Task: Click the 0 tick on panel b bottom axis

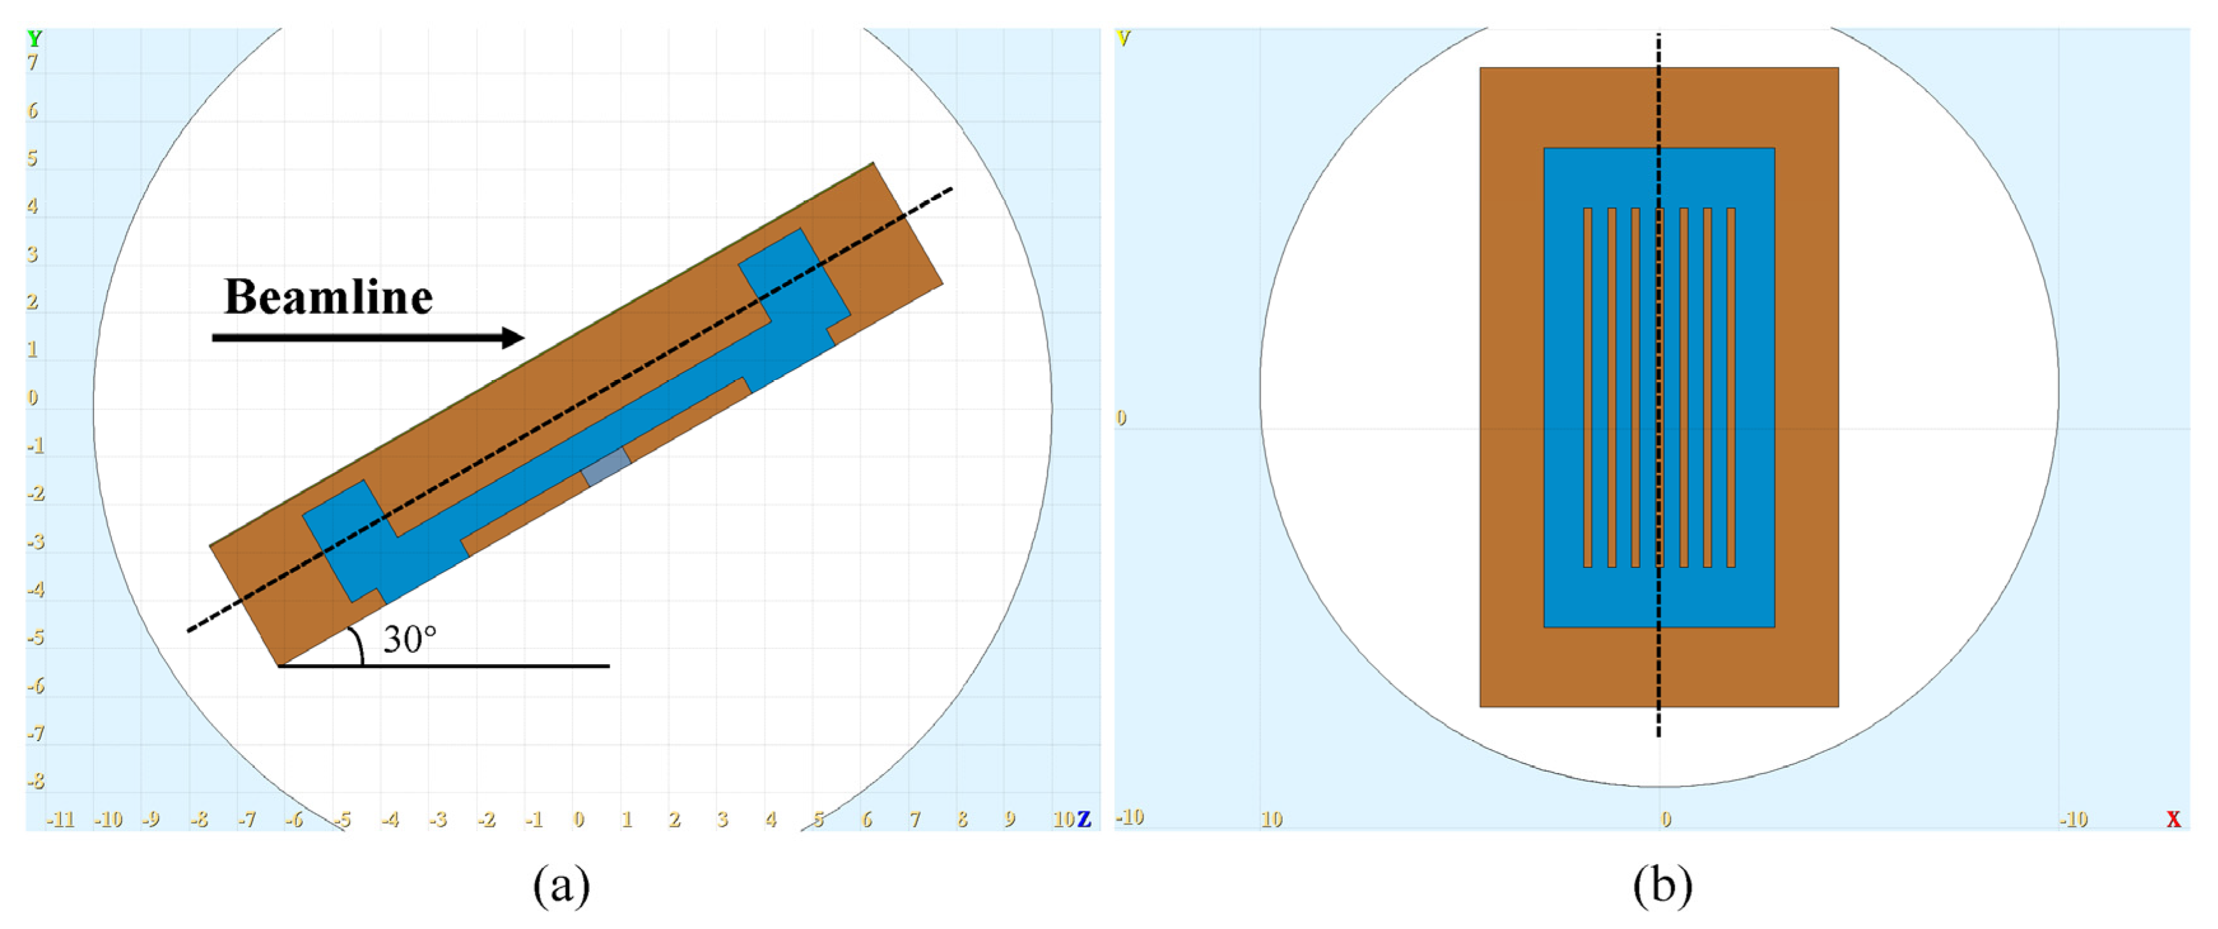Action: pyautogui.click(x=1665, y=819)
